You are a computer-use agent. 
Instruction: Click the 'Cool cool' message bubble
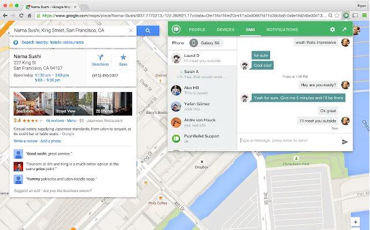click(x=263, y=66)
